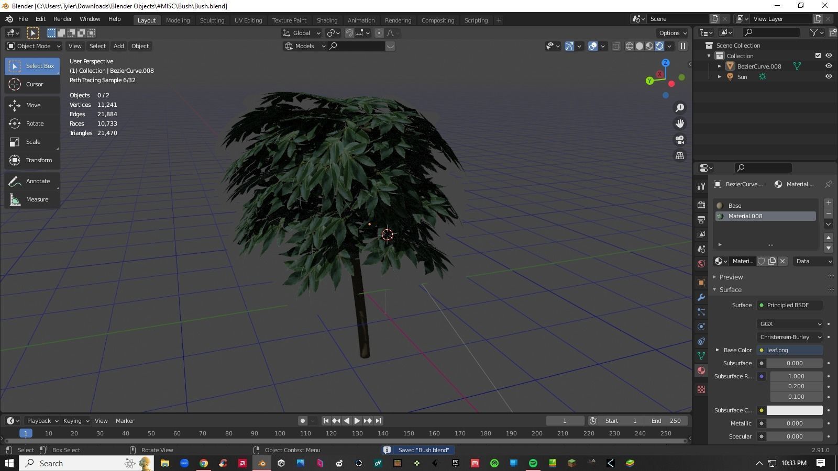Open Particle properties tab
This screenshot has width=838, height=471.
point(701,312)
